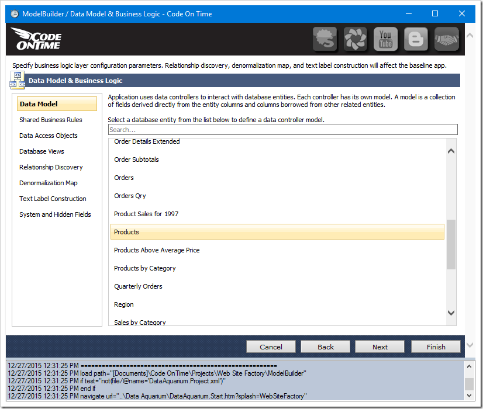
Task: Show the Denormalization Map section
Action: pyautogui.click(x=49, y=183)
